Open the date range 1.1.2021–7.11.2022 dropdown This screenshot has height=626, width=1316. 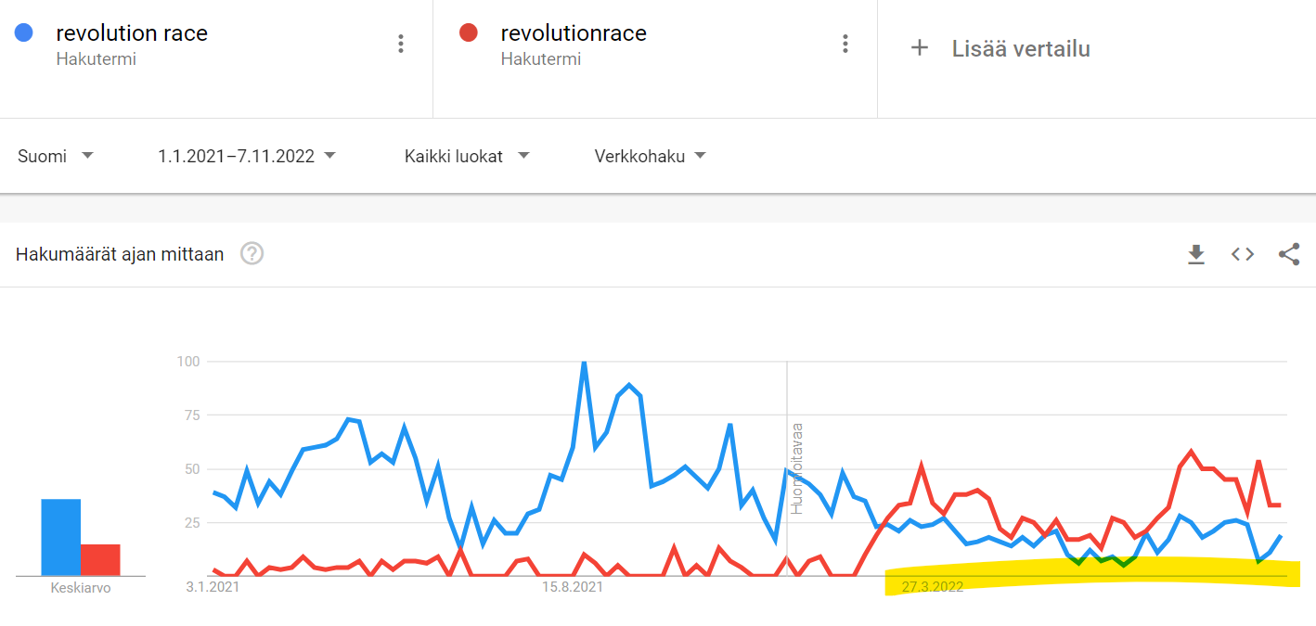246,156
